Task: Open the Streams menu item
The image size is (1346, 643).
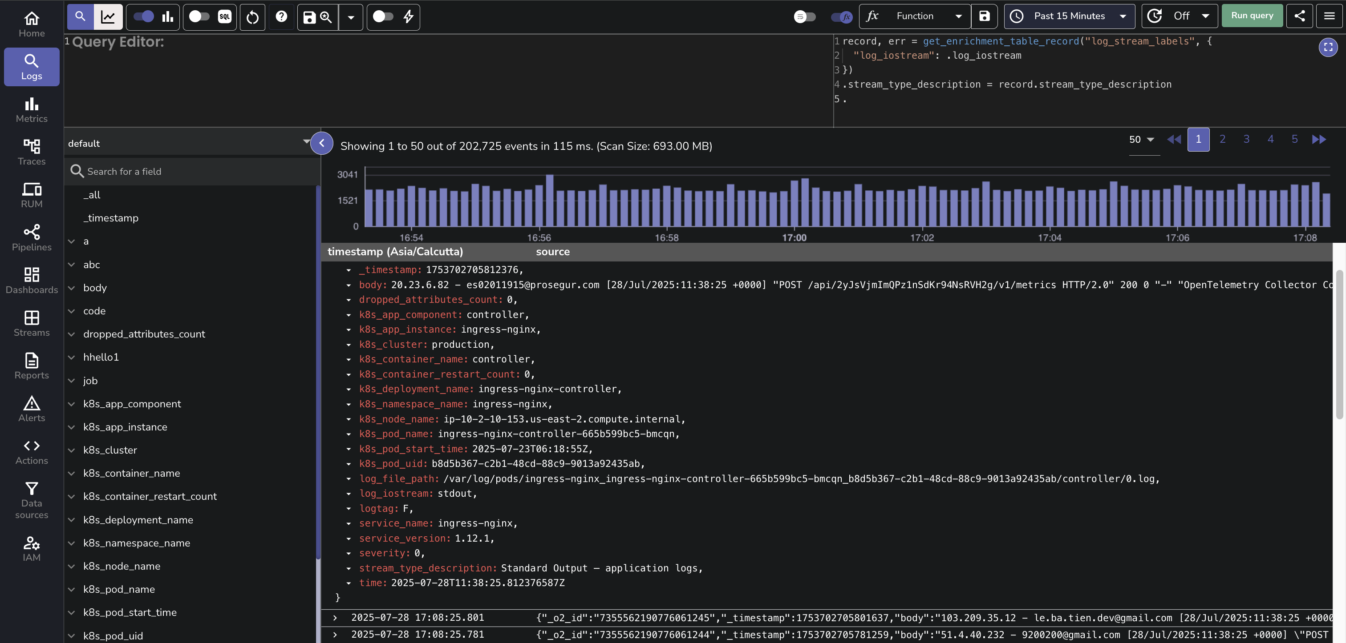Action: (31, 323)
